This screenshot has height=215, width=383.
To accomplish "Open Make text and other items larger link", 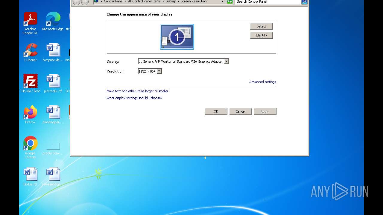I will click(137, 91).
